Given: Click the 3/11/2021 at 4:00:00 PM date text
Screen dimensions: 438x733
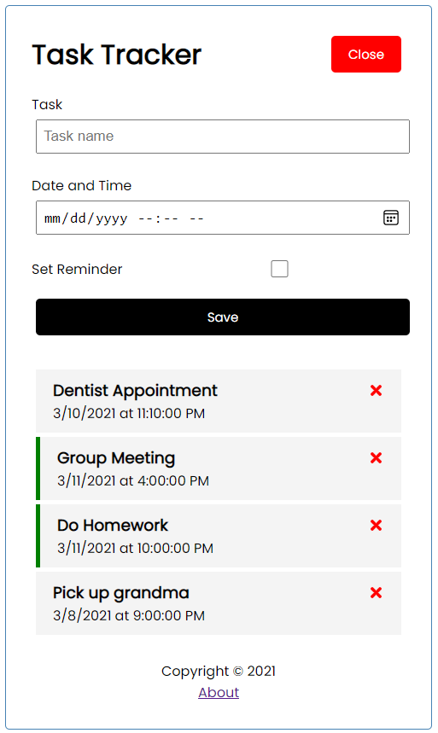Looking at the screenshot, I should tap(133, 480).
